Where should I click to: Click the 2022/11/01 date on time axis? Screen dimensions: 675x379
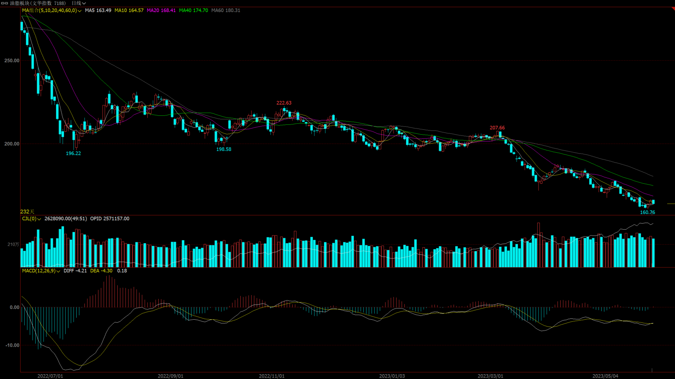271,376
